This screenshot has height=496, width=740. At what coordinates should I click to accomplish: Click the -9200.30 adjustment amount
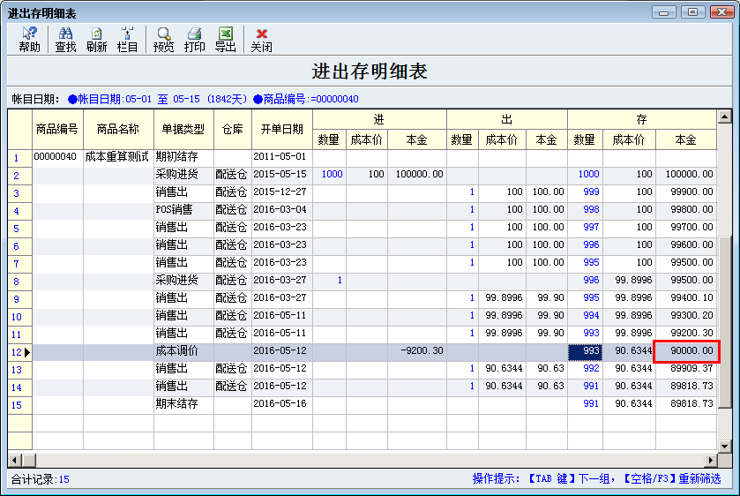point(417,351)
